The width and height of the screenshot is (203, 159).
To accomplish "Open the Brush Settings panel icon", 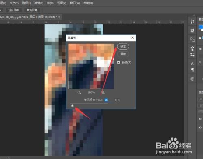I will coord(192,55).
